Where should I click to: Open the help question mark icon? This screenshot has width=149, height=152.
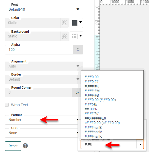[25, 146]
